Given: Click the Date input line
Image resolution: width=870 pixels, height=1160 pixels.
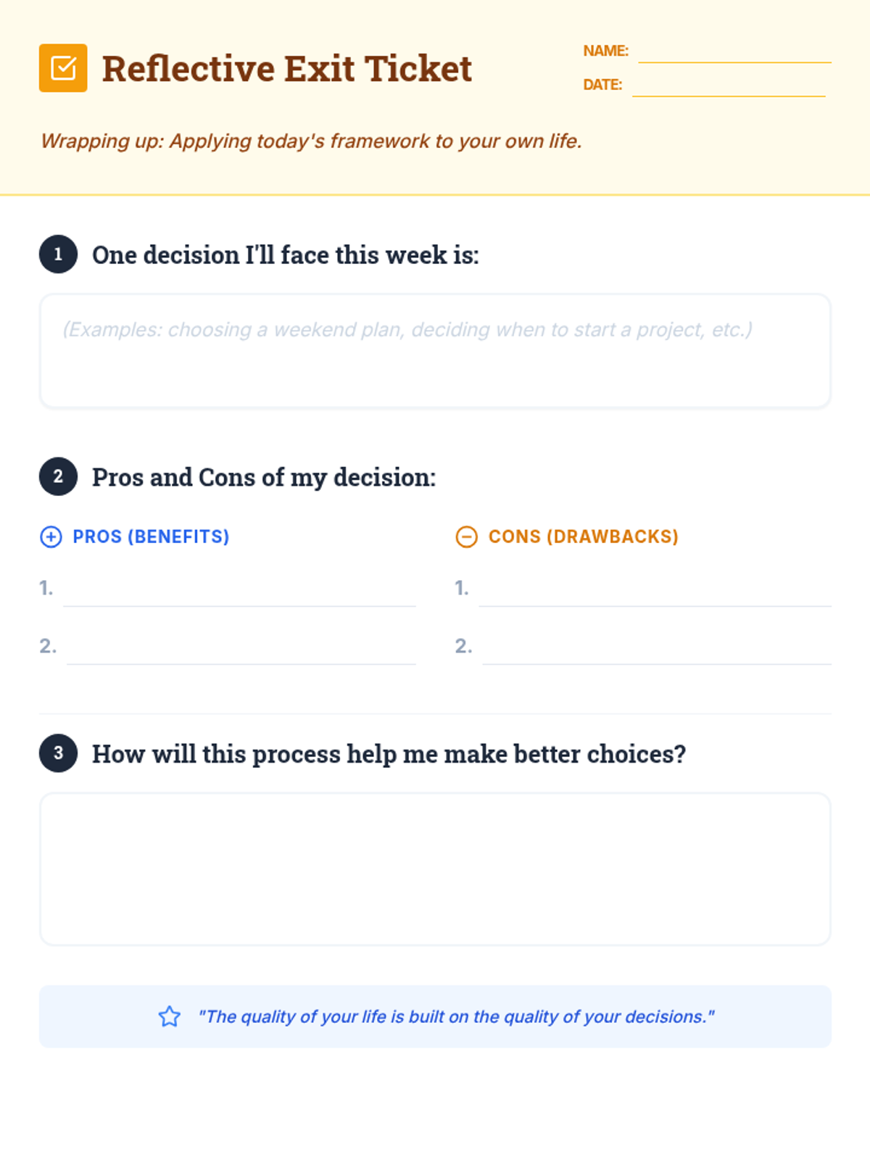Looking at the screenshot, I should coord(728,86).
